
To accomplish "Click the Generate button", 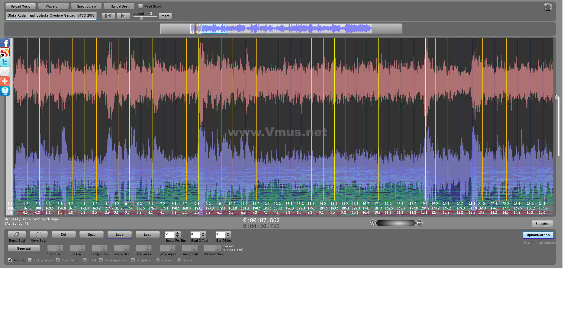I will (24, 249).
